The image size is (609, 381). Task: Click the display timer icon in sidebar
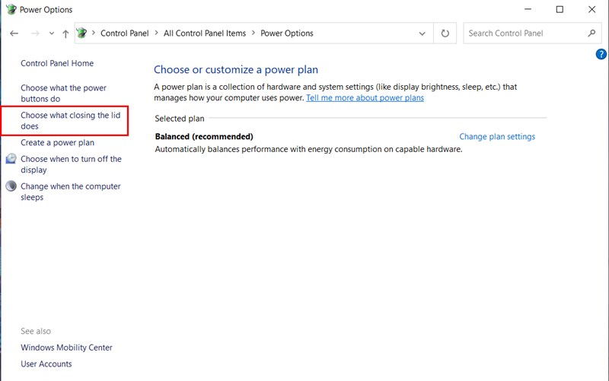(11, 158)
